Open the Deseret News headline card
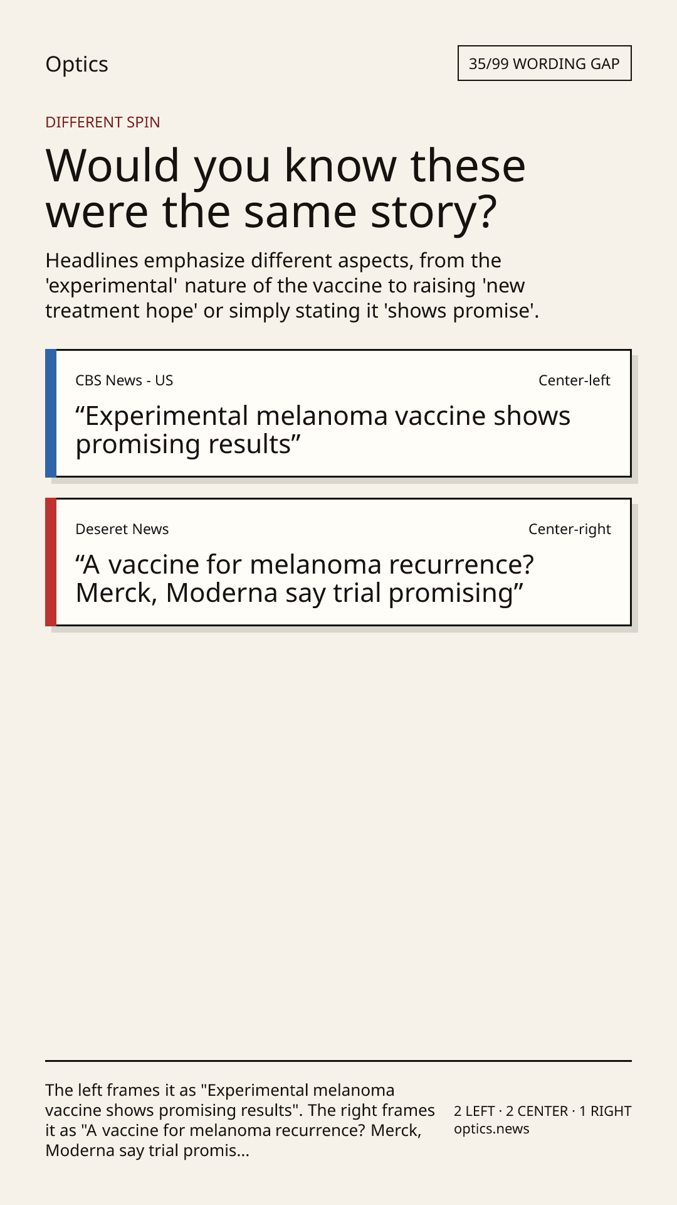 point(338,562)
